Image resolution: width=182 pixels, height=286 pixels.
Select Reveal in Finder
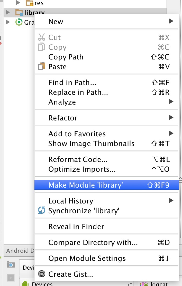(107, 227)
